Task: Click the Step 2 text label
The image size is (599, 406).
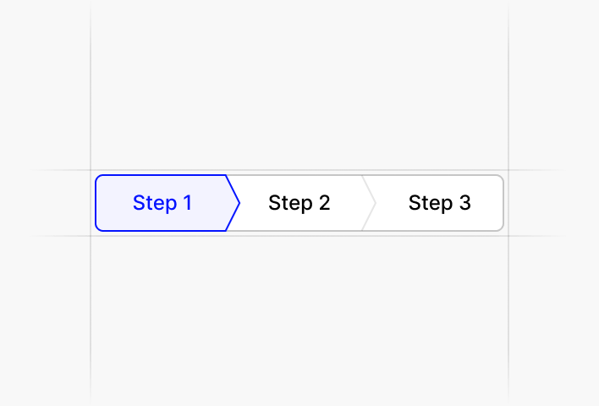Action: coord(299,203)
